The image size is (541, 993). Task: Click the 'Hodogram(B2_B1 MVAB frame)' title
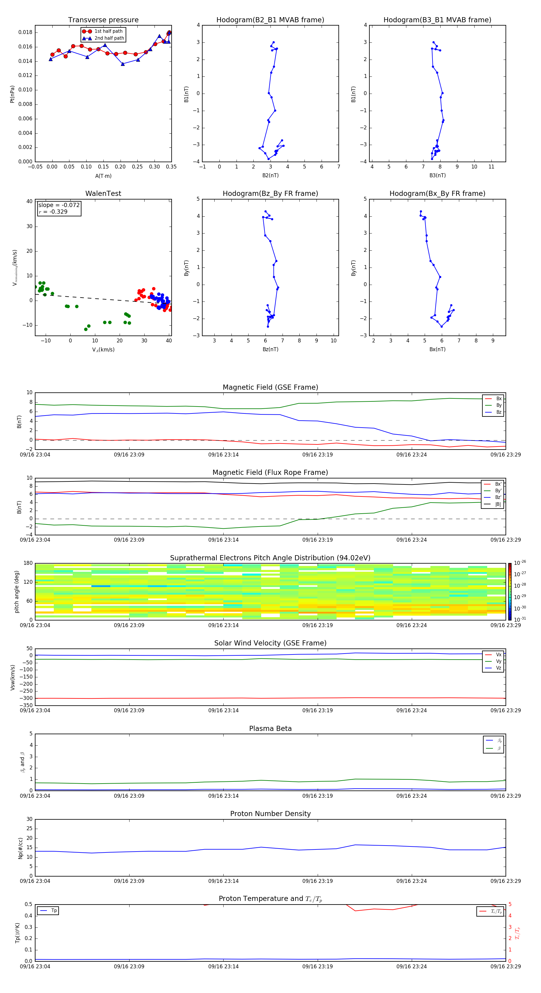pos(270,20)
